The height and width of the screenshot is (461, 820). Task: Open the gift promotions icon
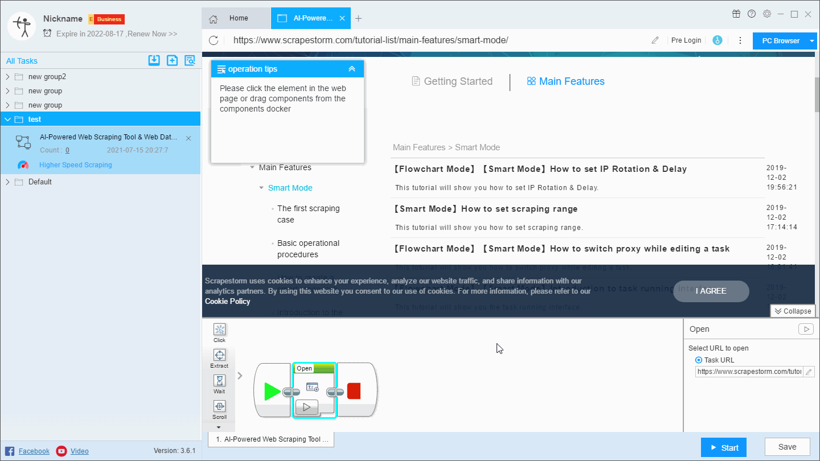tap(736, 14)
